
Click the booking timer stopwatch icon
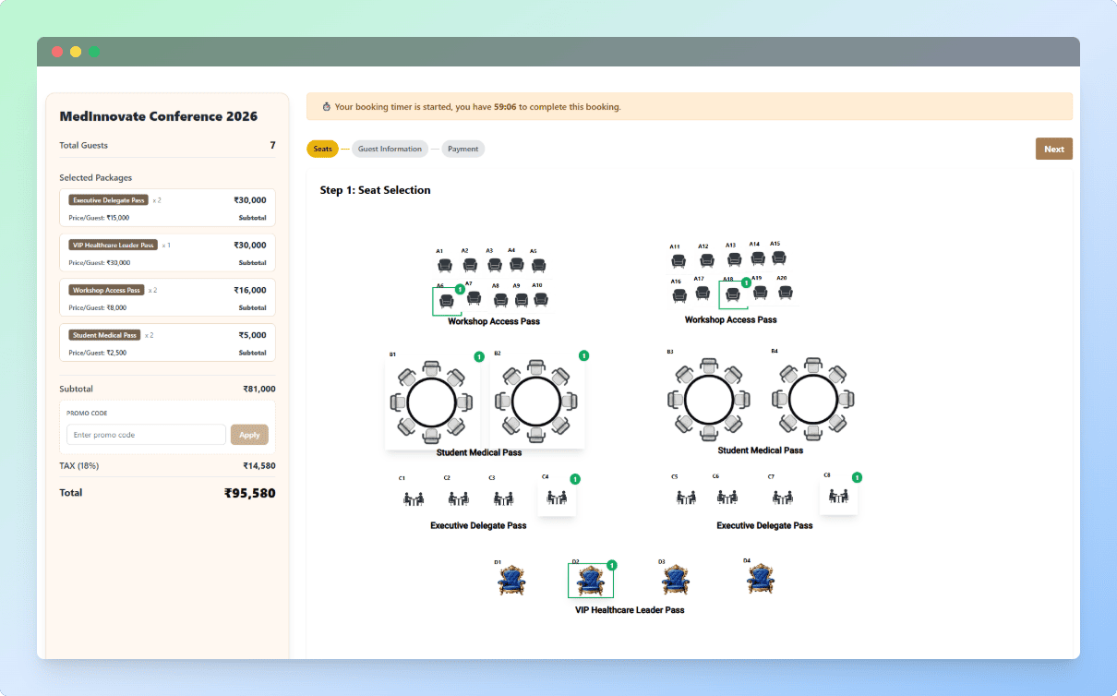click(326, 107)
